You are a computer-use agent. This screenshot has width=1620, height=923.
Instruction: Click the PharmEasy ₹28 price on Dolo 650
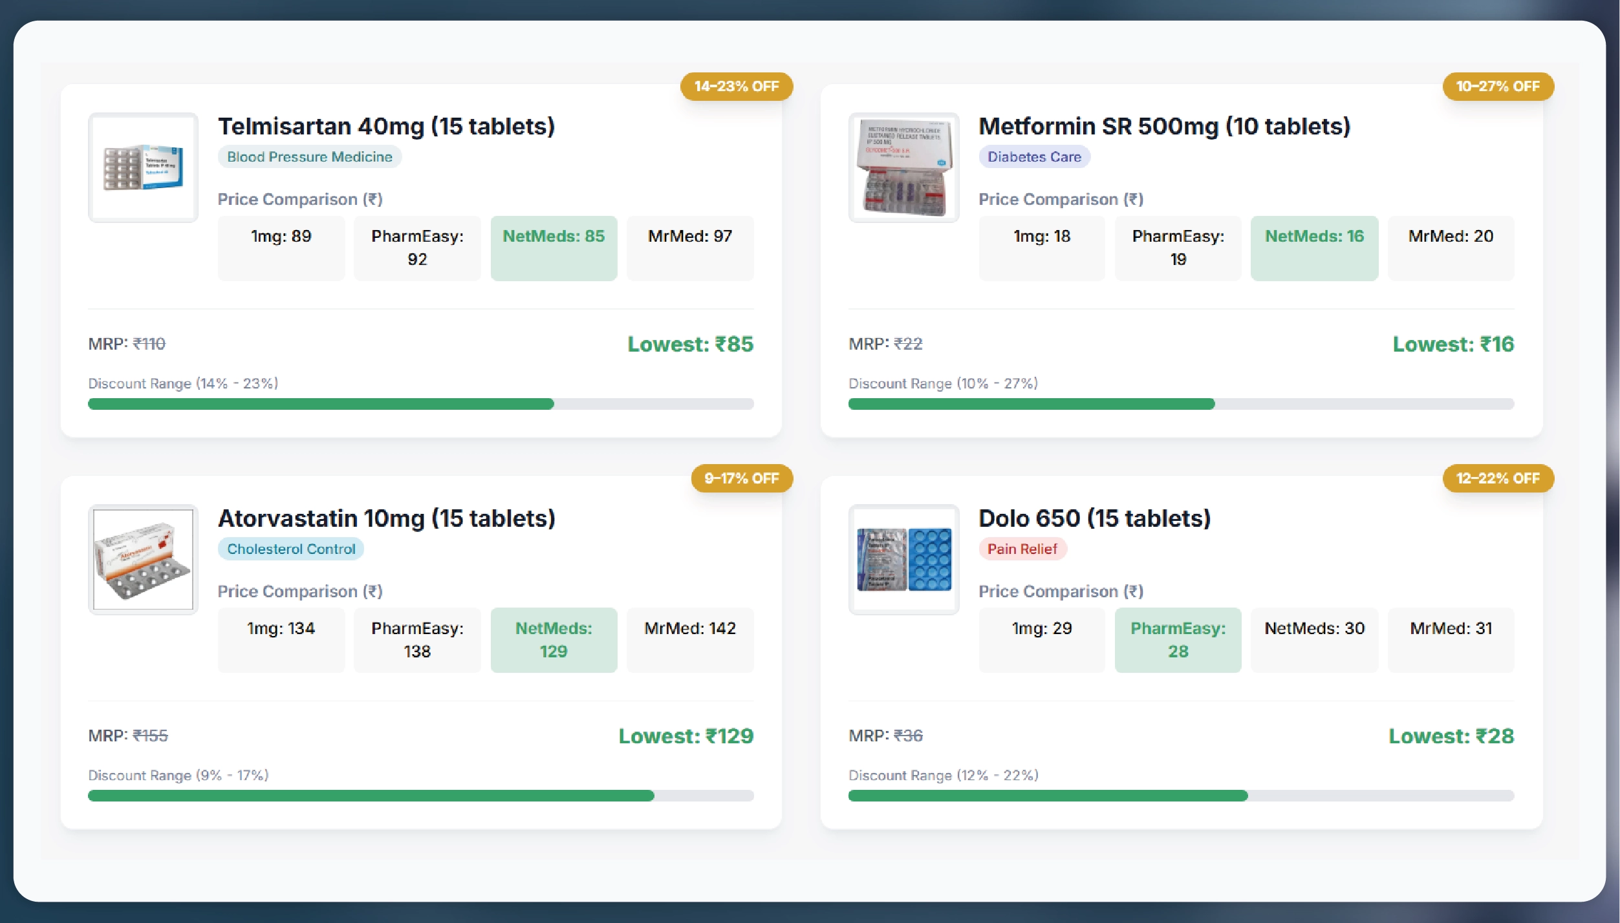pos(1178,639)
